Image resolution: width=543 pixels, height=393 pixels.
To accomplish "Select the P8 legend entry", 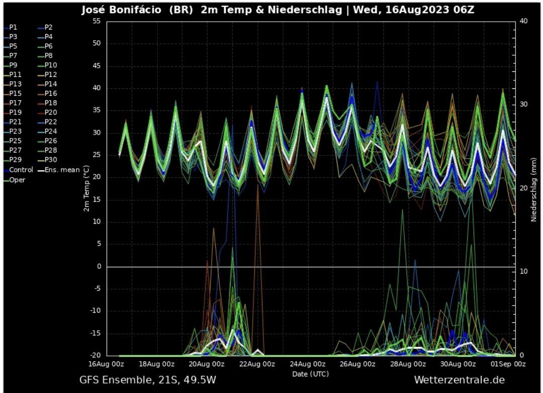I will (45, 56).
